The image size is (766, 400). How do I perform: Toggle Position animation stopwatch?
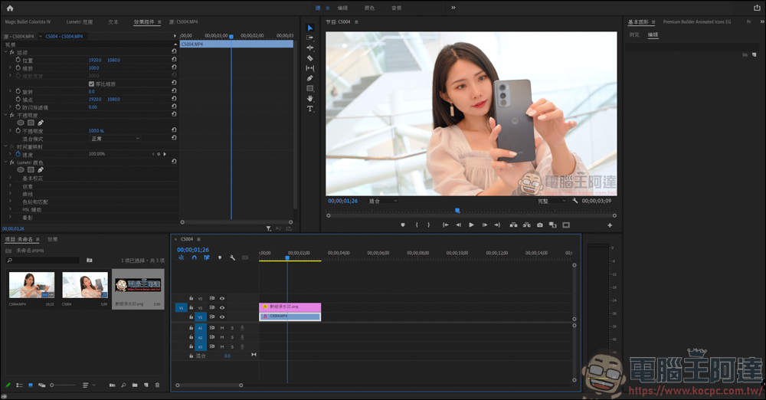coord(18,60)
